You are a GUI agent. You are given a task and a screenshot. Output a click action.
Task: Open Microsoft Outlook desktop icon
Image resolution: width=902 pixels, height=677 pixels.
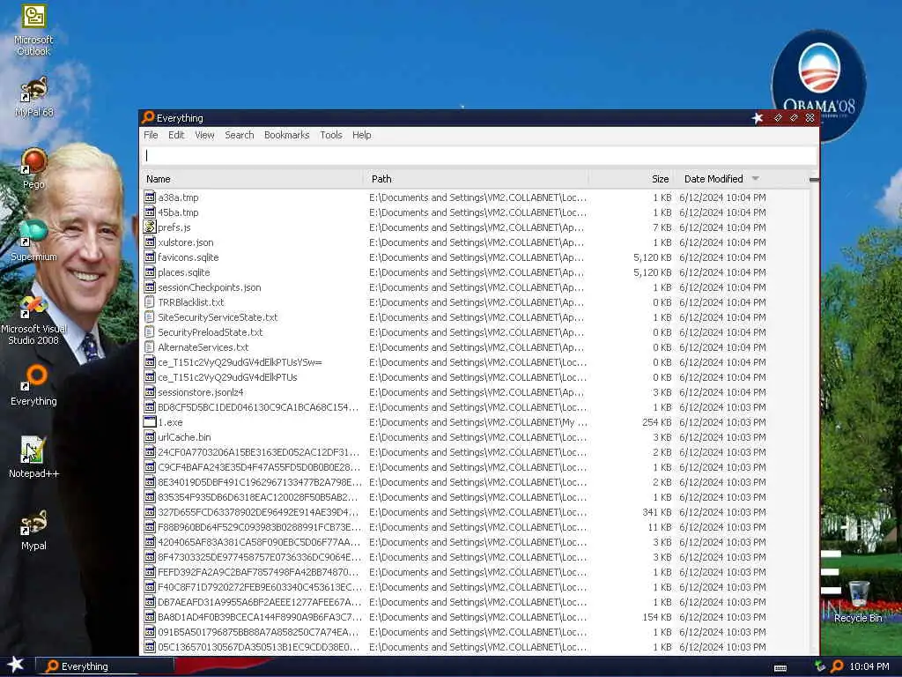pos(33,30)
